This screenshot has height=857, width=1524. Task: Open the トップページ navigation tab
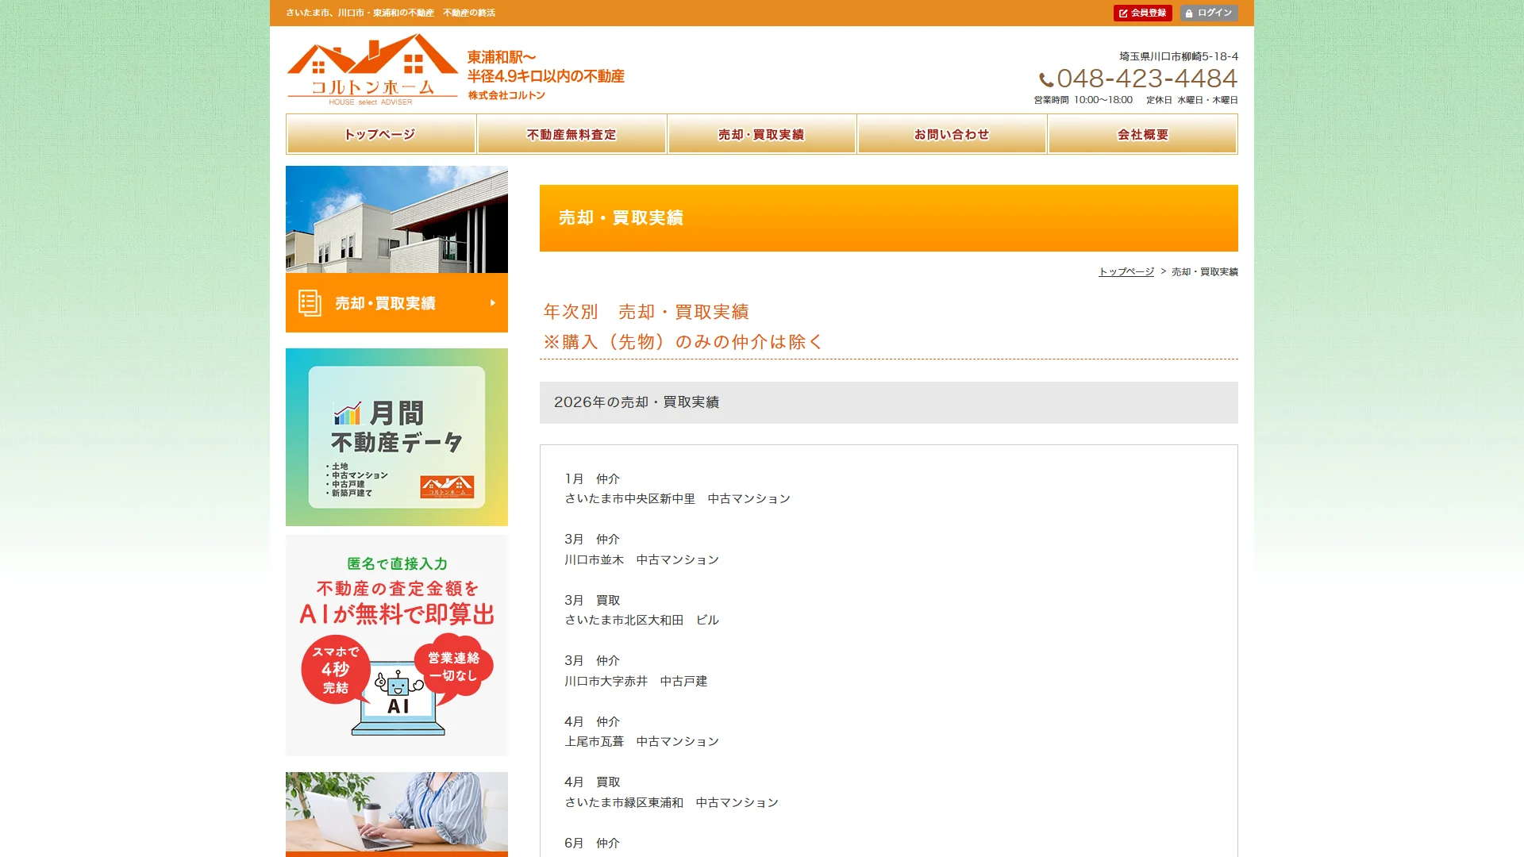(x=381, y=134)
